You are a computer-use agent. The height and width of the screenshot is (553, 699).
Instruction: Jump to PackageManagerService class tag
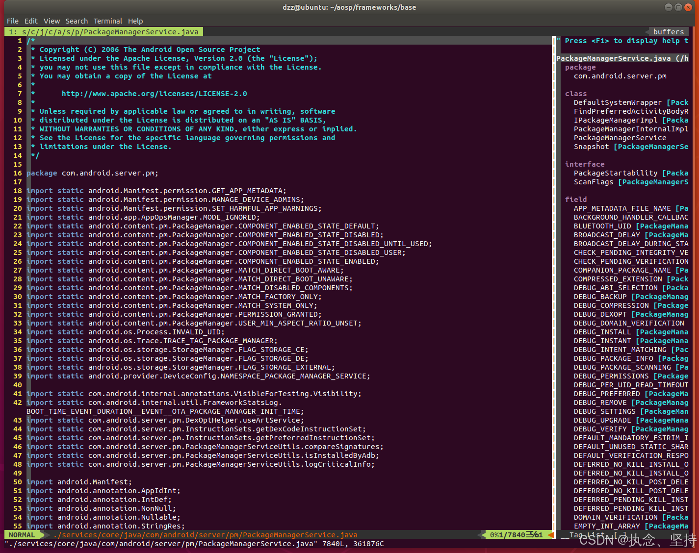click(x=620, y=138)
